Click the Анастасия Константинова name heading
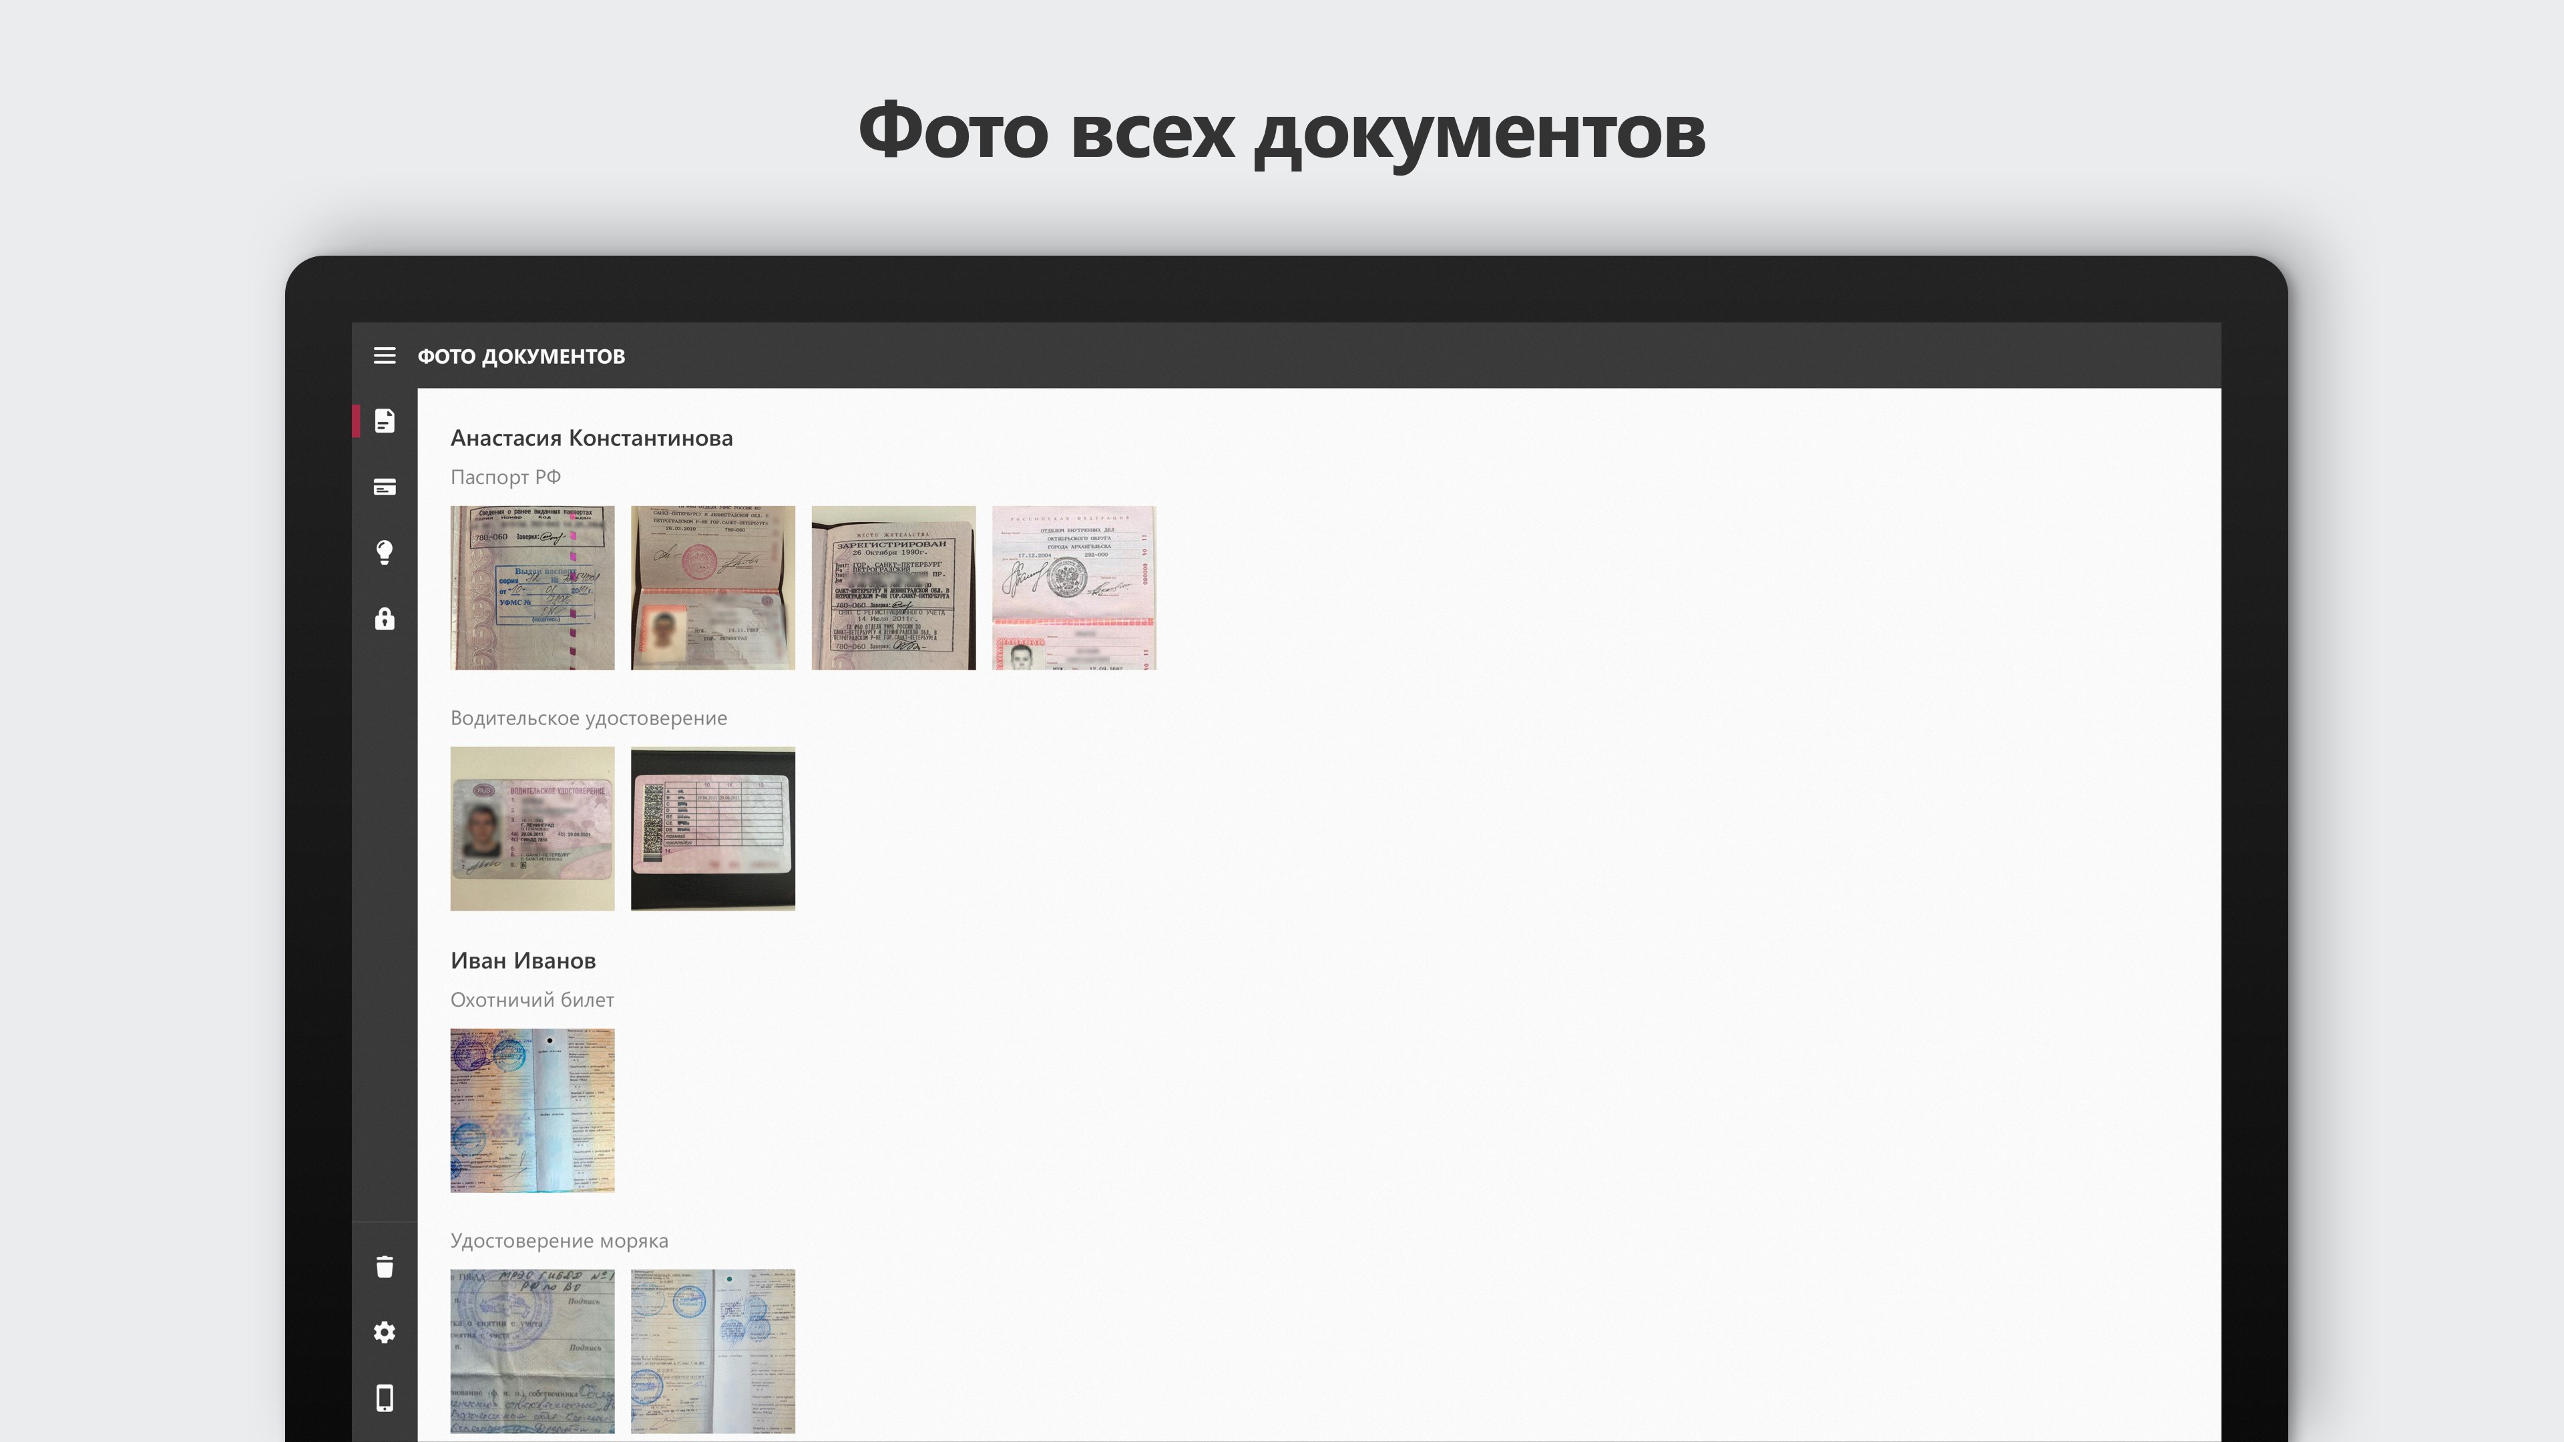This screenshot has width=2564, height=1442. click(x=591, y=438)
